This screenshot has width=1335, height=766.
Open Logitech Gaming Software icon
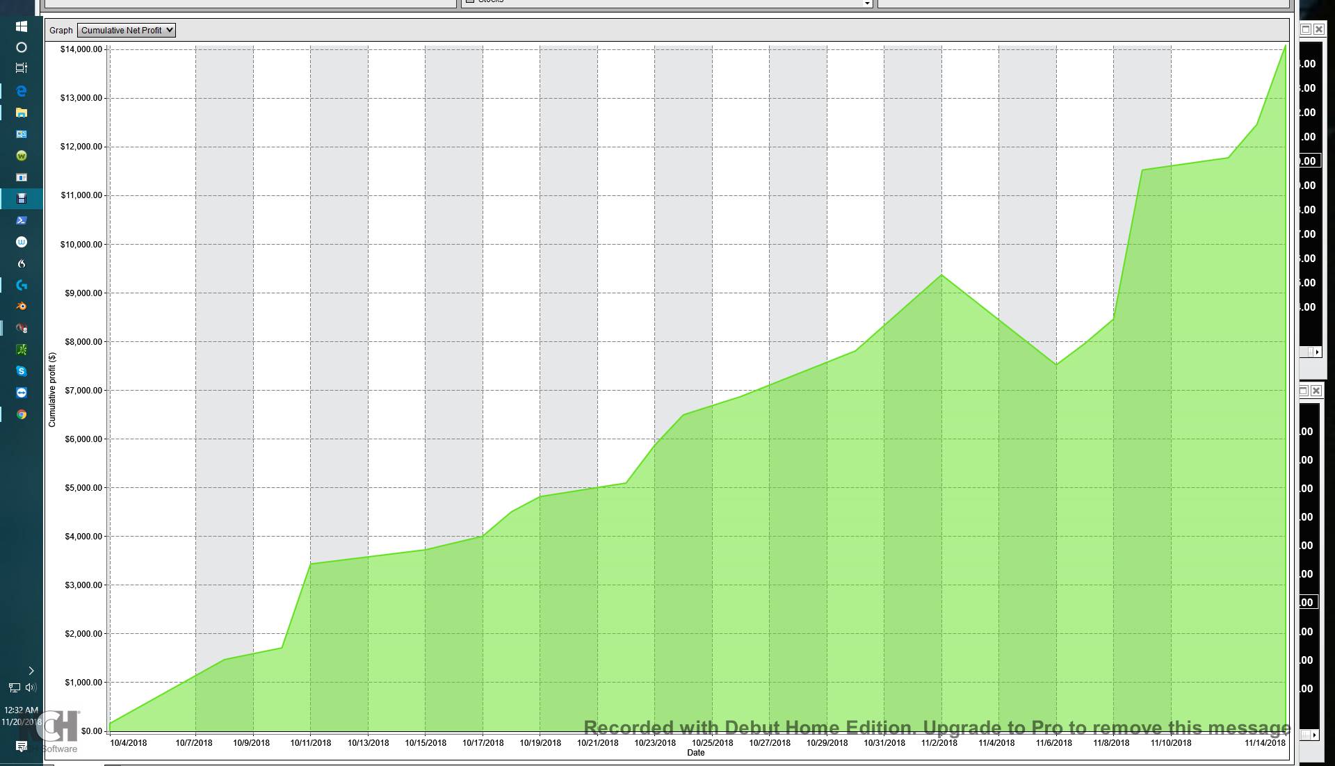pyautogui.click(x=22, y=285)
